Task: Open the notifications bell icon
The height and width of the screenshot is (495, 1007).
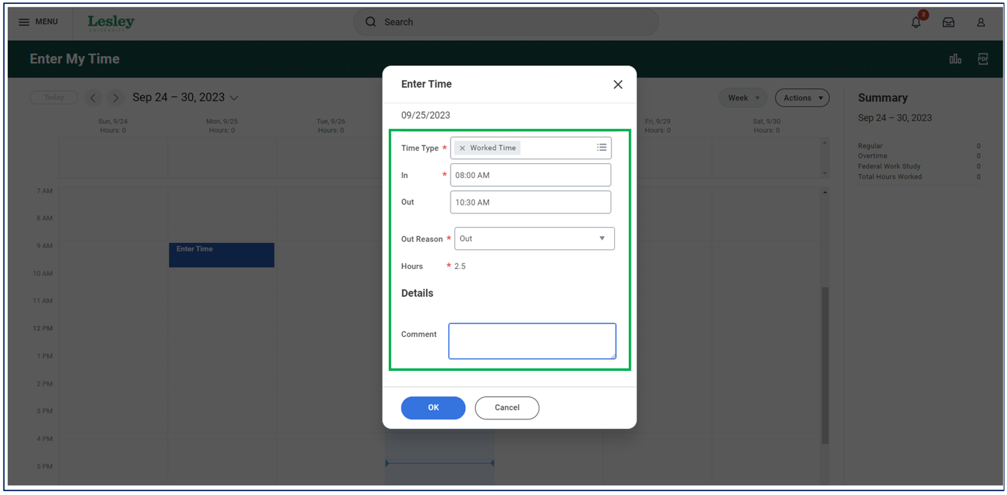Action: (x=916, y=22)
